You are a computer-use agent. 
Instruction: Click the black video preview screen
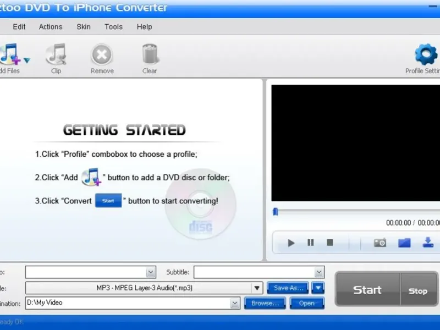tap(355, 143)
